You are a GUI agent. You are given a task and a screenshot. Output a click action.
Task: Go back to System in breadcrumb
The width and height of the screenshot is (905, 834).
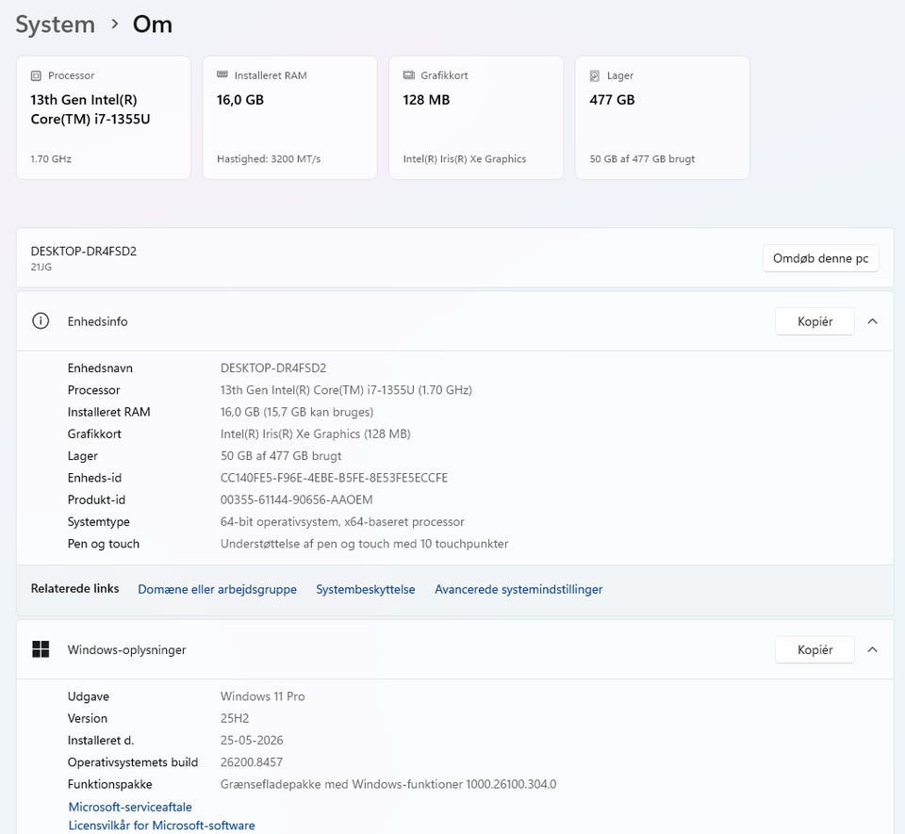pos(55,25)
